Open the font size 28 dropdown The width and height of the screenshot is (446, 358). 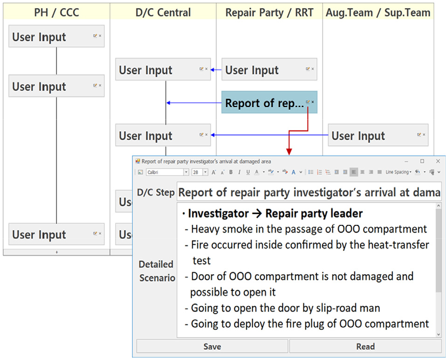pos(205,172)
